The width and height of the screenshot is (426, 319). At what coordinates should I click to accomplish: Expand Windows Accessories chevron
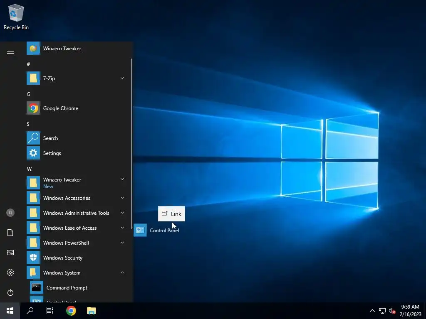tap(122, 198)
